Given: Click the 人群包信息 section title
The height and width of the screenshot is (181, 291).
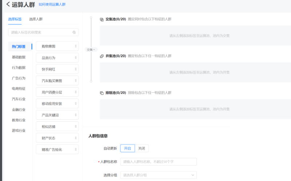Looking at the screenshot, I should [x=98, y=136].
